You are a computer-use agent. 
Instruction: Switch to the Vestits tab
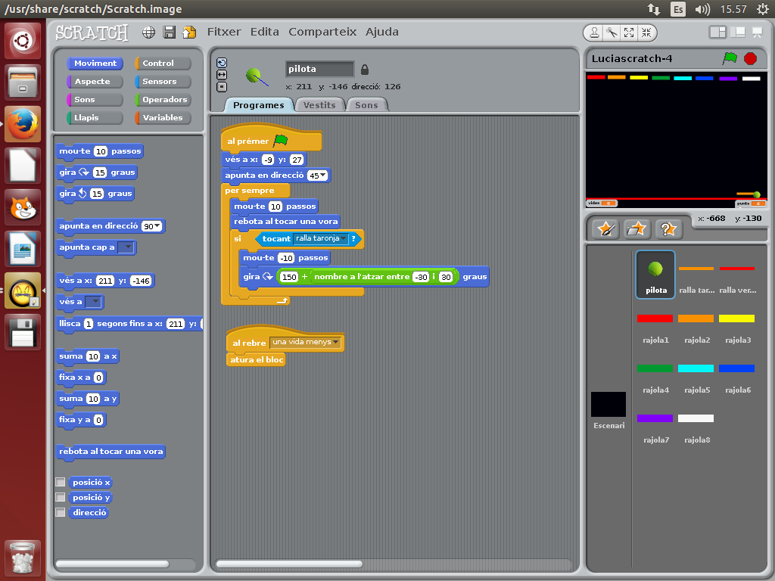click(x=319, y=105)
